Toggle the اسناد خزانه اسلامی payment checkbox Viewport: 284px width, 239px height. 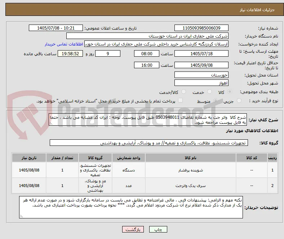pyautogui.click(x=181, y=100)
